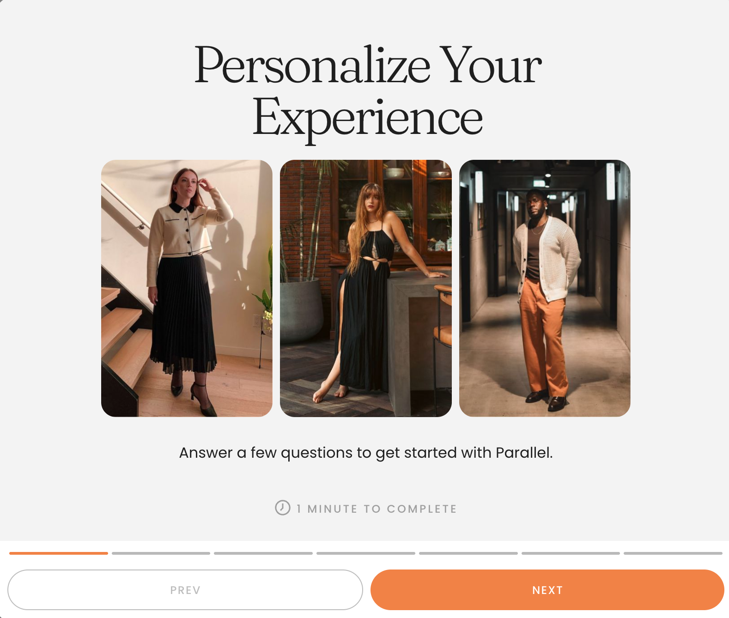The image size is (729, 618).
Task: Click the Personalize Your Experience heading
Action: click(x=368, y=91)
